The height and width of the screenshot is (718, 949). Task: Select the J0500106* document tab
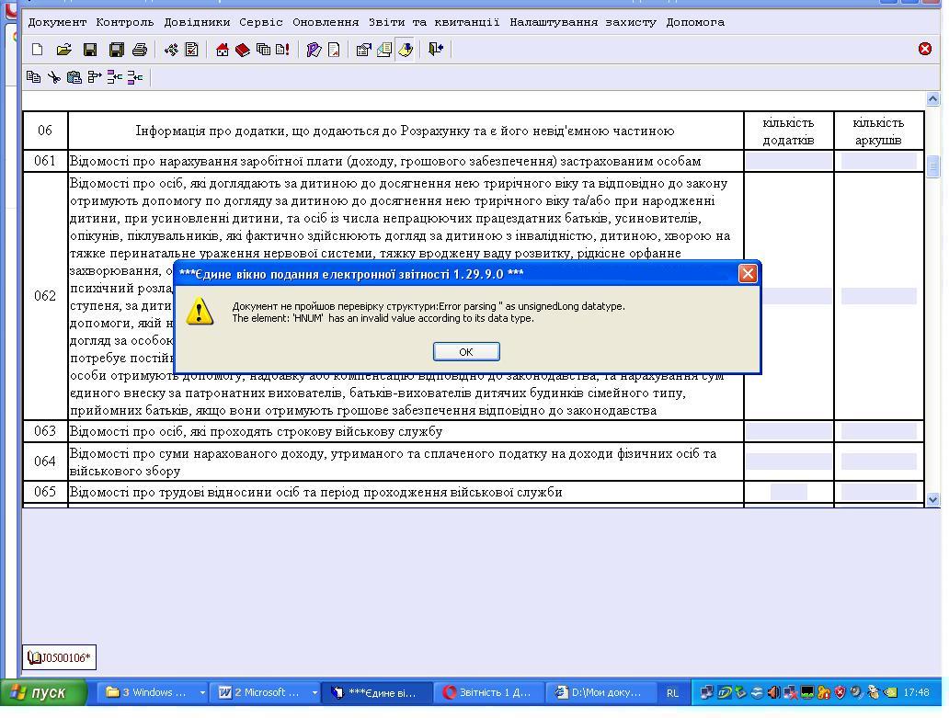pos(59,657)
